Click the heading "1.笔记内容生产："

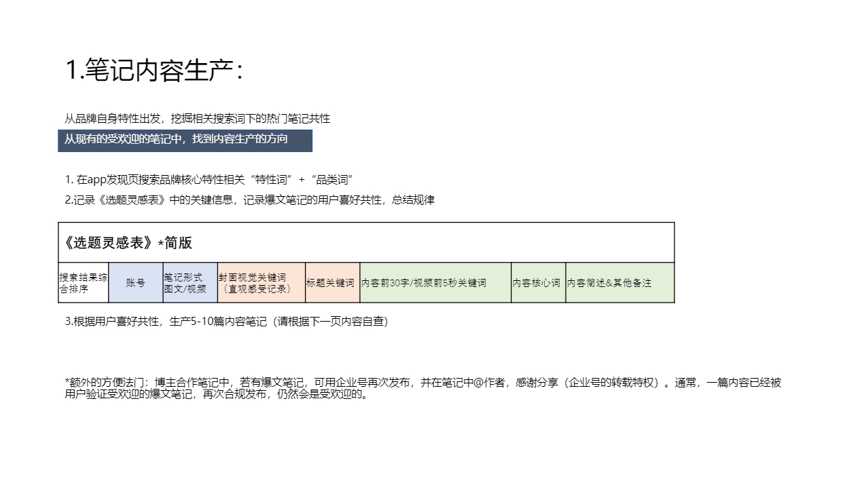click(154, 70)
